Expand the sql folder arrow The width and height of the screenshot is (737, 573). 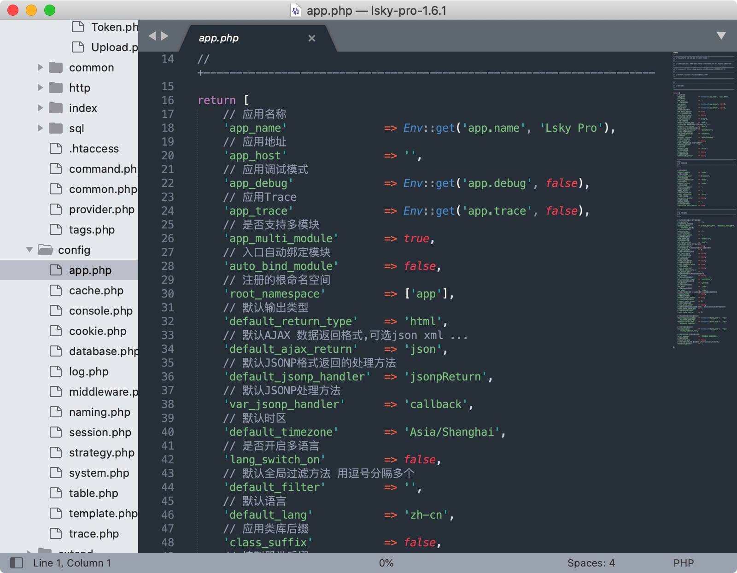pos(41,128)
